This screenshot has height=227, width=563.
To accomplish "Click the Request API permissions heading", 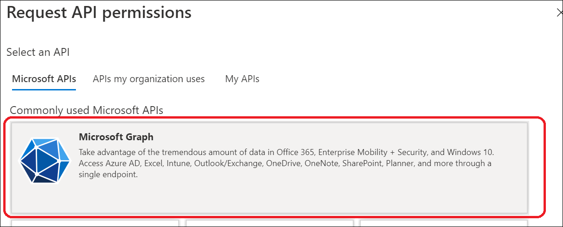I will tap(99, 13).
